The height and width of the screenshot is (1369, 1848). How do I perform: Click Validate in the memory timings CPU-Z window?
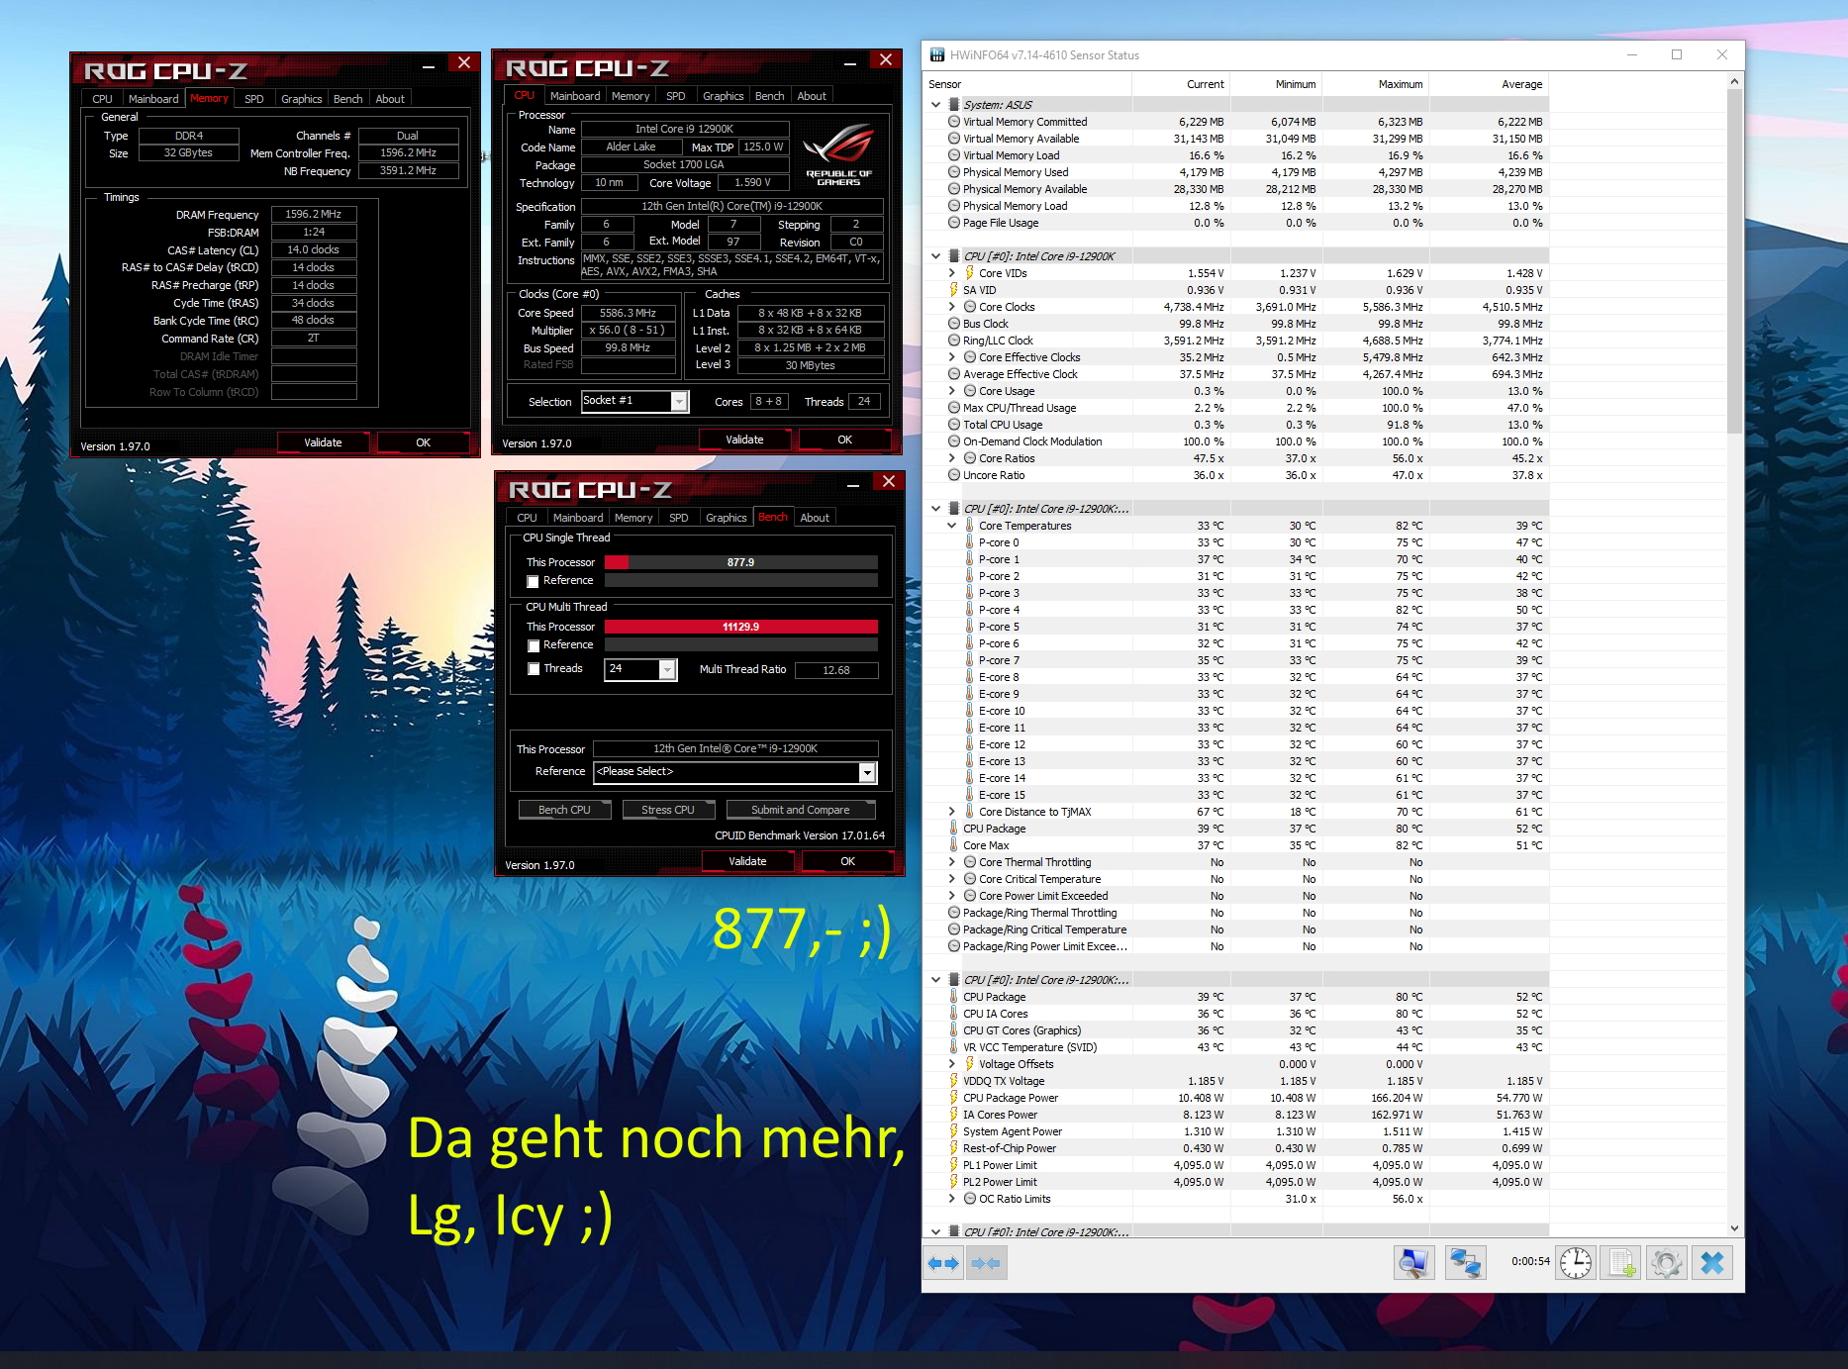click(323, 442)
